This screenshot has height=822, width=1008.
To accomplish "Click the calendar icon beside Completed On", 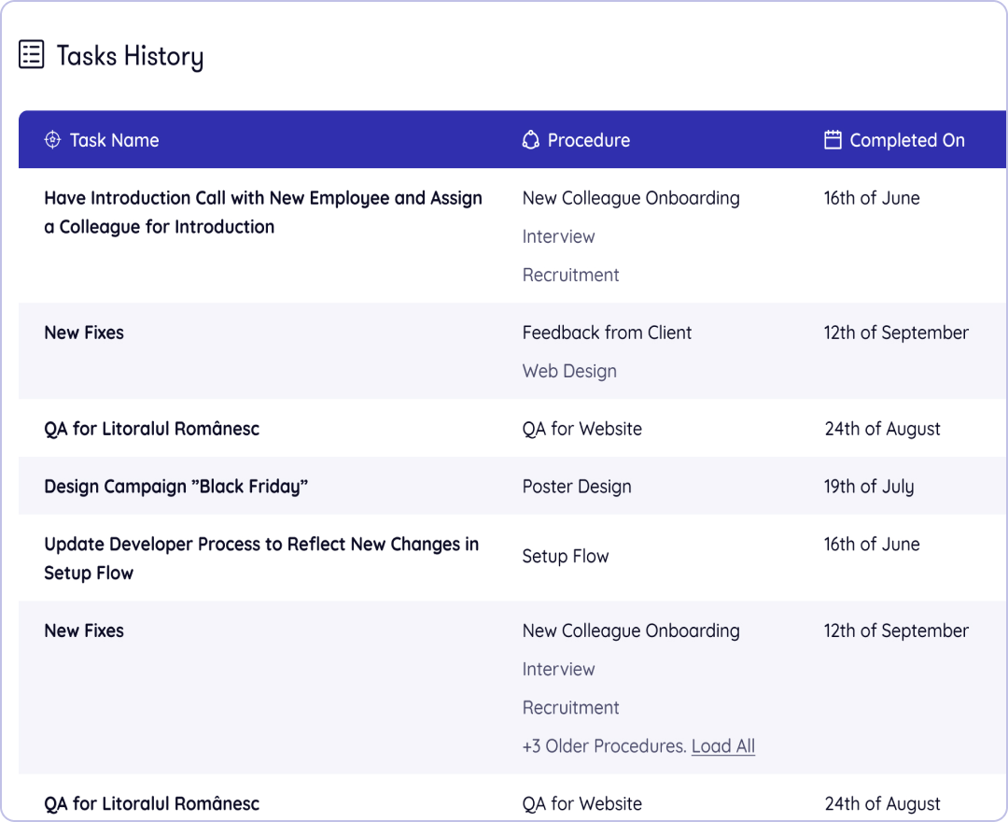I will [833, 140].
